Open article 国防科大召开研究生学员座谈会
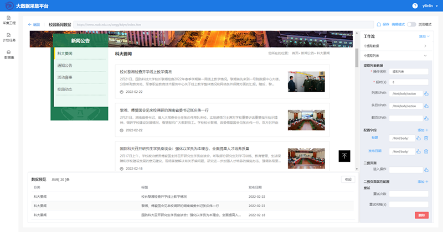Screen dimensions: 443x232 tap(184, 149)
